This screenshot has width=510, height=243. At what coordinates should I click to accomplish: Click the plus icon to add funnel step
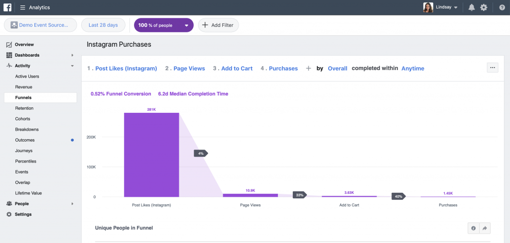(308, 69)
